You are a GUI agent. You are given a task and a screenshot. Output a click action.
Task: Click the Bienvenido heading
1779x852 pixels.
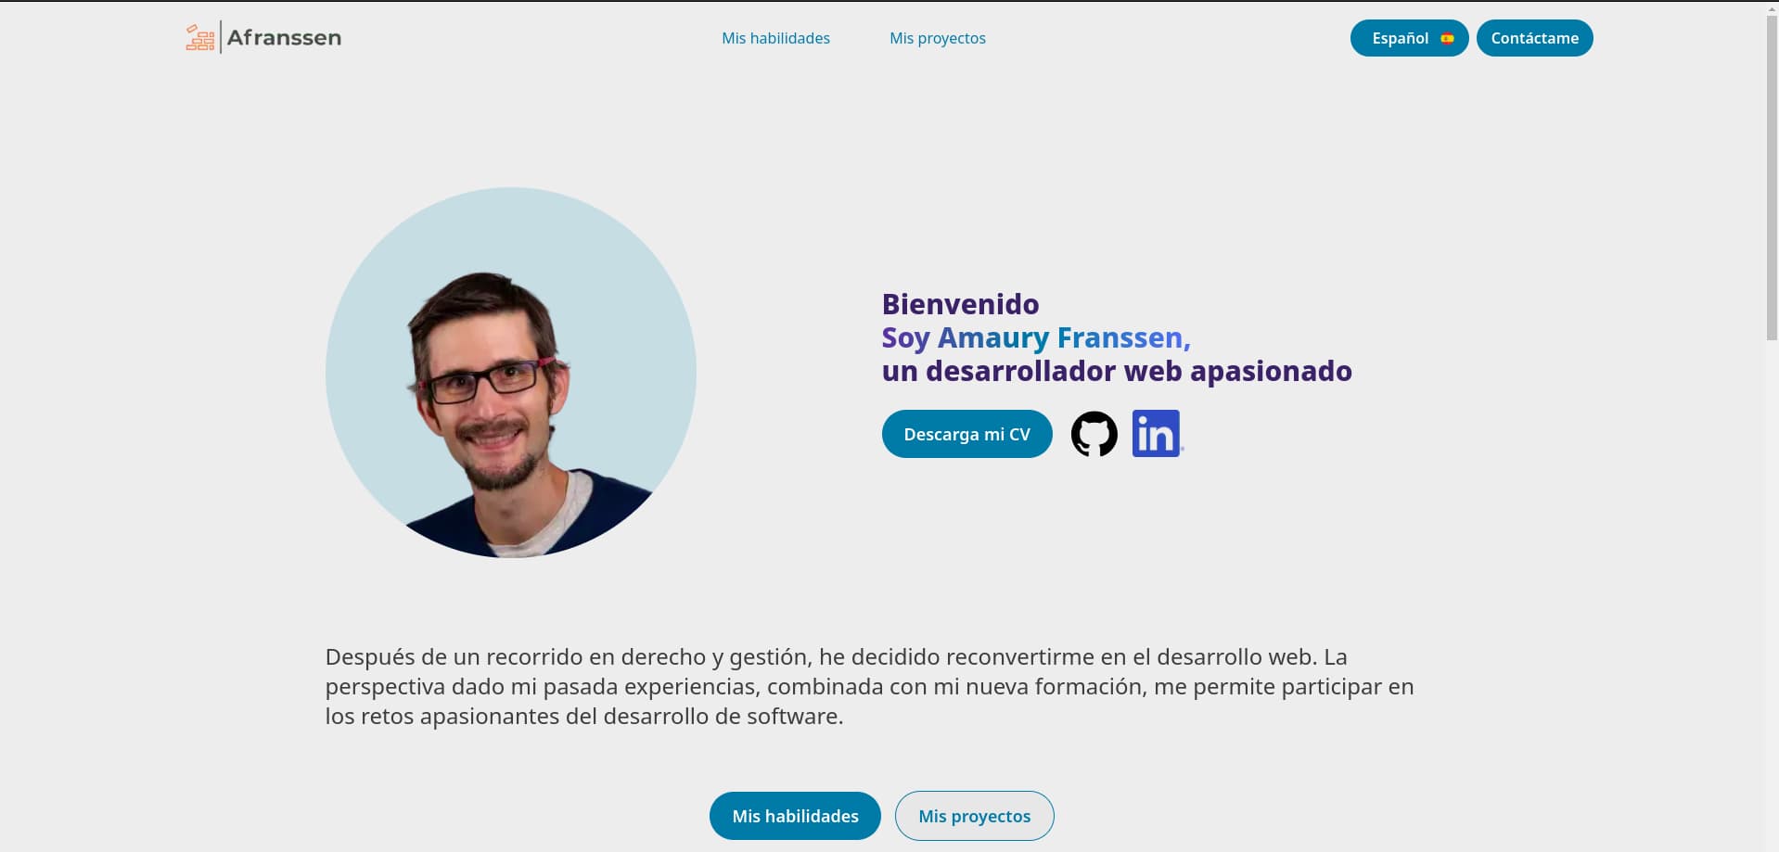click(x=960, y=304)
